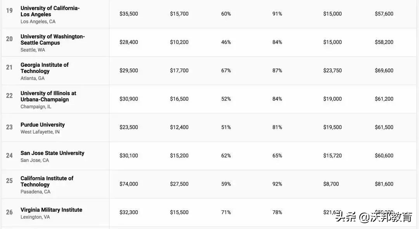Click the $74,000 cell in the Caltech row
Viewport: 419px width, 229px height.
[x=128, y=184]
